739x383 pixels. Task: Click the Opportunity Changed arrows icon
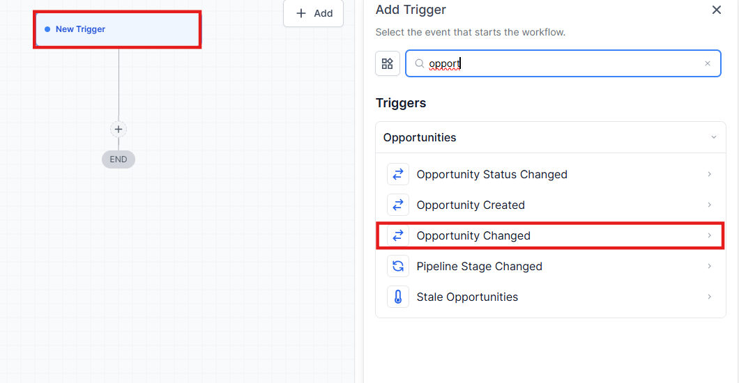coord(398,236)
